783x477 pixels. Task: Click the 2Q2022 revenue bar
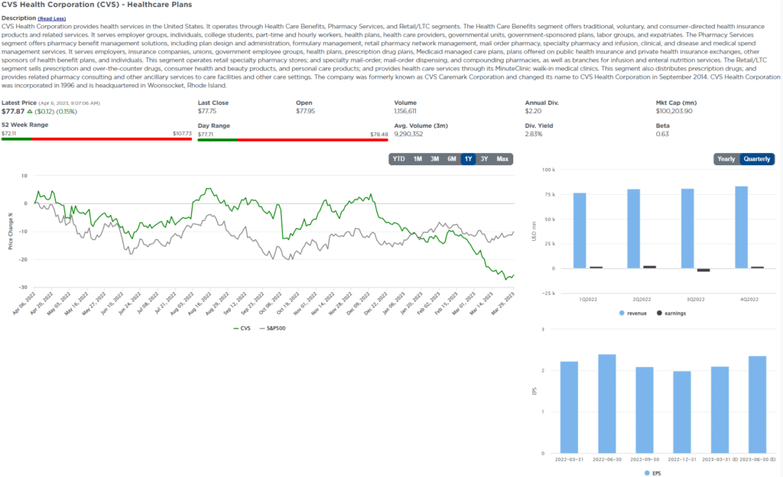(x=634, y=229)
